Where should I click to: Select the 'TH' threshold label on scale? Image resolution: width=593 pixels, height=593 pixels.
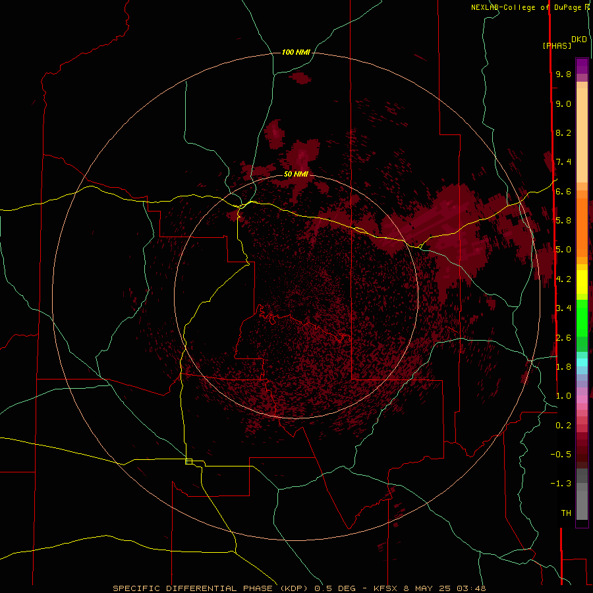point(566,513)
